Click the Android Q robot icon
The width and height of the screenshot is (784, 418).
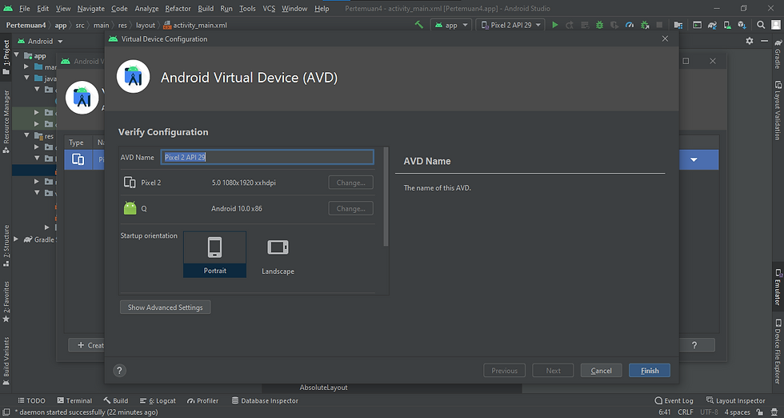(x=130, y=207)
